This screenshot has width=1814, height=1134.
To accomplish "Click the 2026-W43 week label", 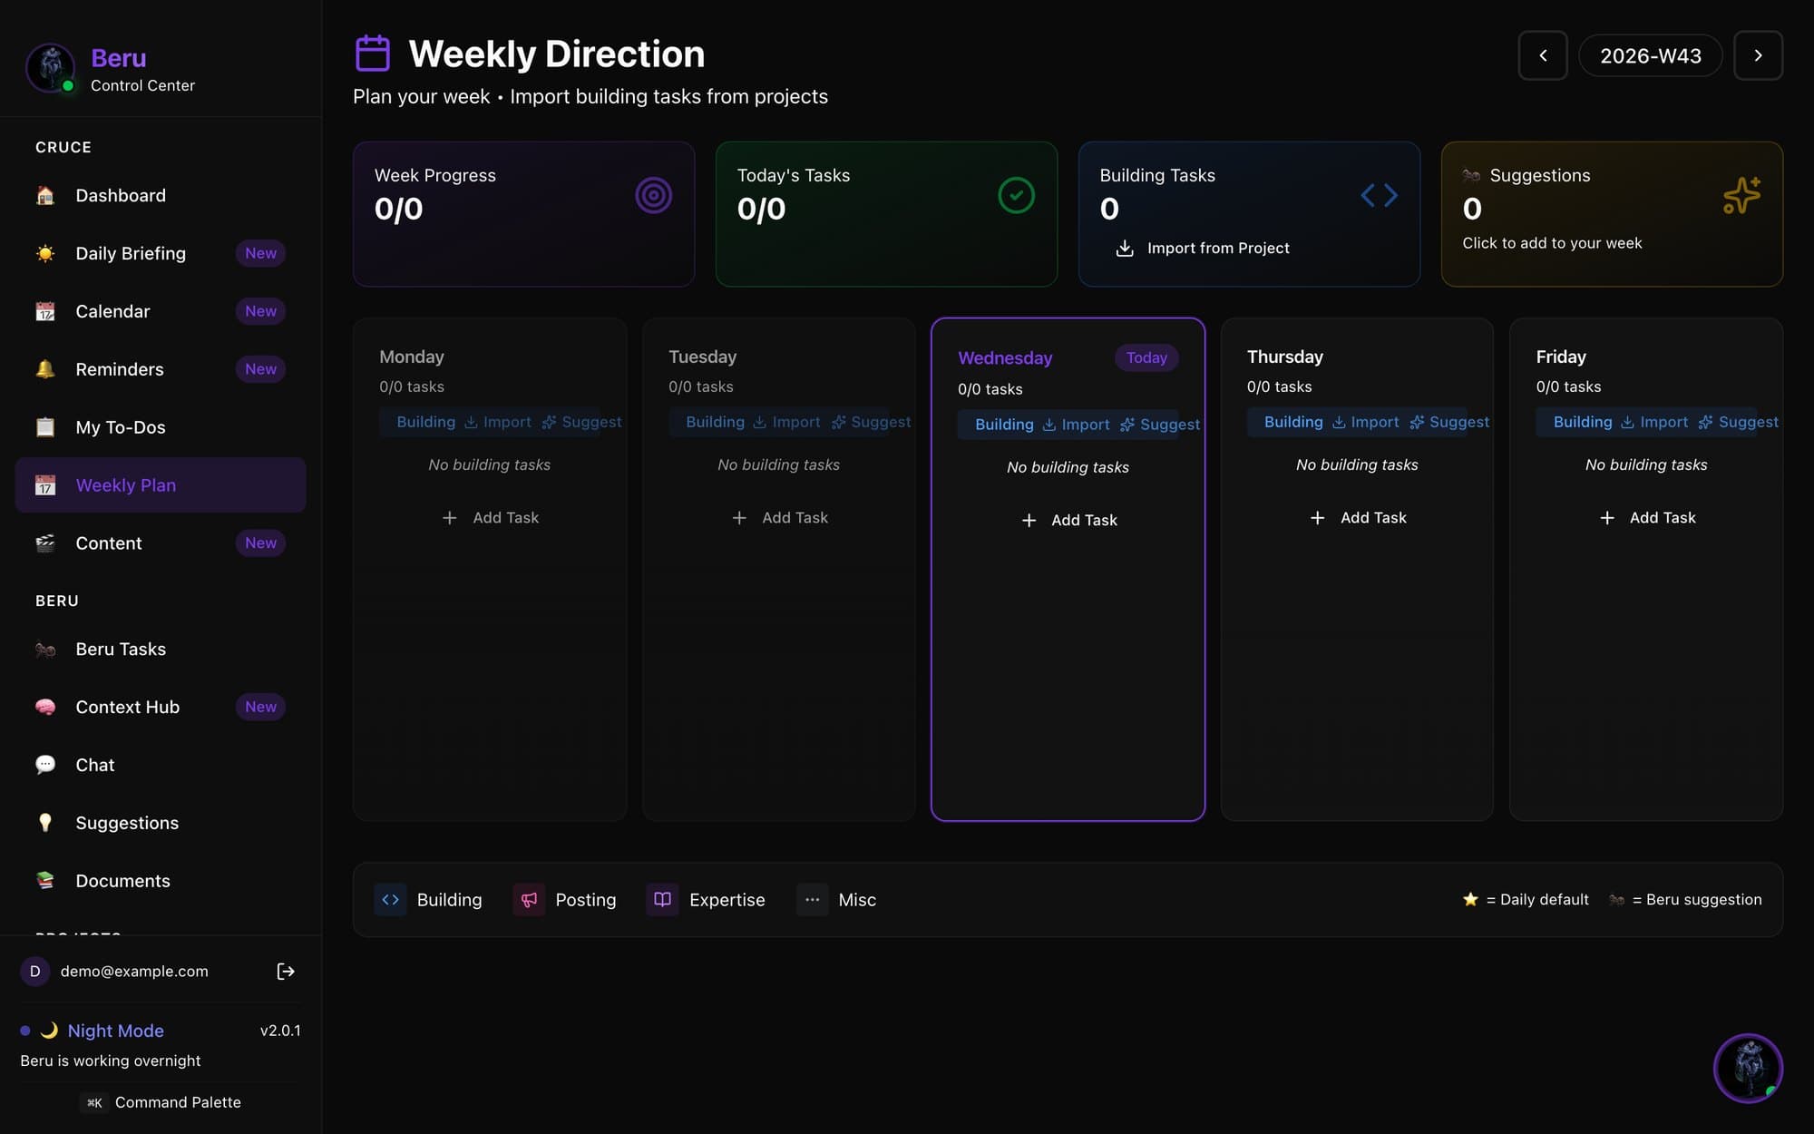I will [x=1650, y=55].
